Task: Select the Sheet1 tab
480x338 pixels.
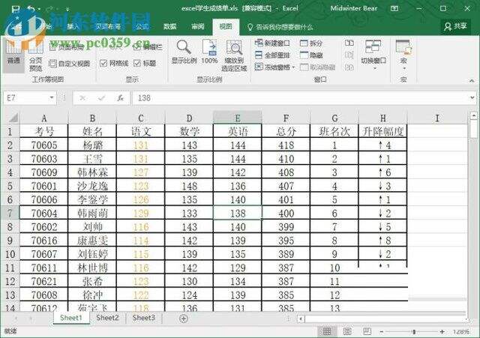Action: (71, 318)
